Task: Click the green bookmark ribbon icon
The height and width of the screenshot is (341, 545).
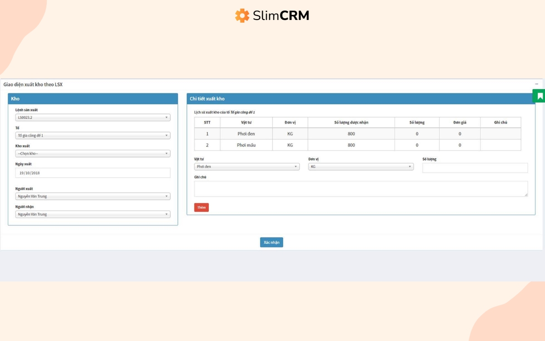Action: click(539, 97)
